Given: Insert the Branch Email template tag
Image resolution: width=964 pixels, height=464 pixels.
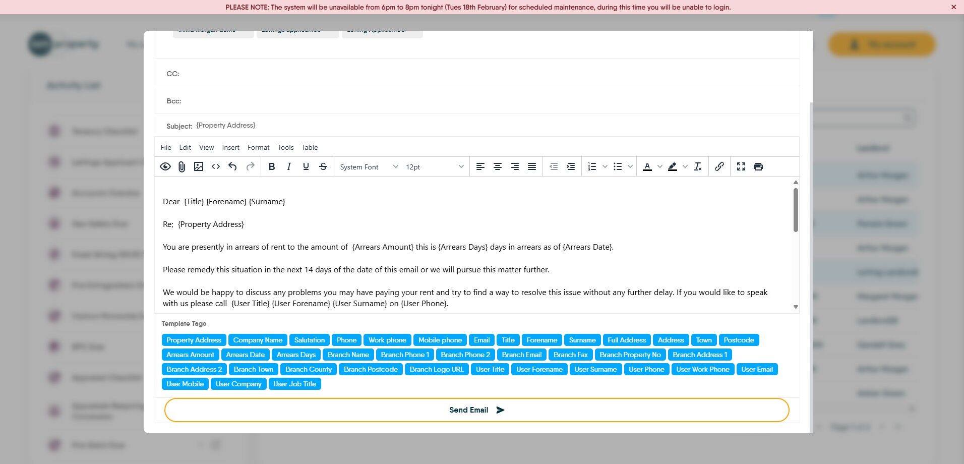Looking at the screenshot, I should (x=522, y=355).
